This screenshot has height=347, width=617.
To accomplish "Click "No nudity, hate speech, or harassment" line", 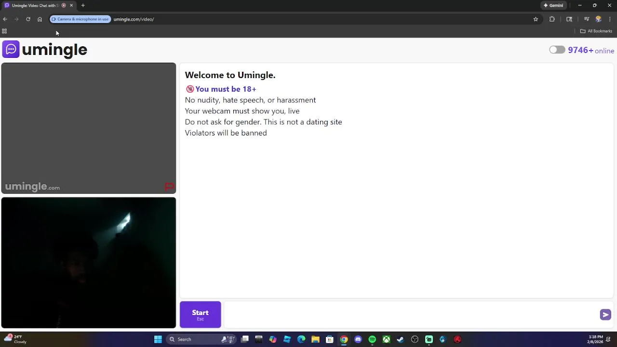I will (x=250, y=100).
